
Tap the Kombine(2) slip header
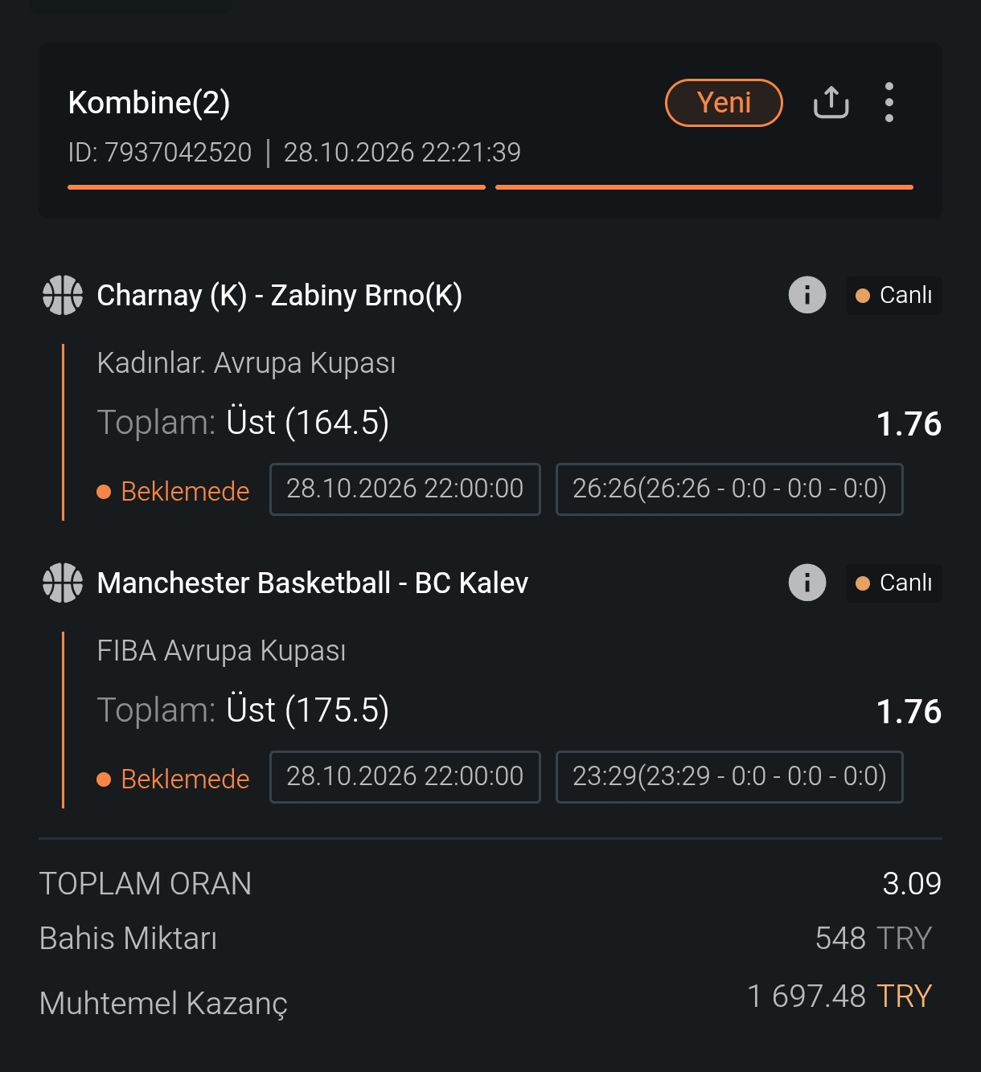149,102
